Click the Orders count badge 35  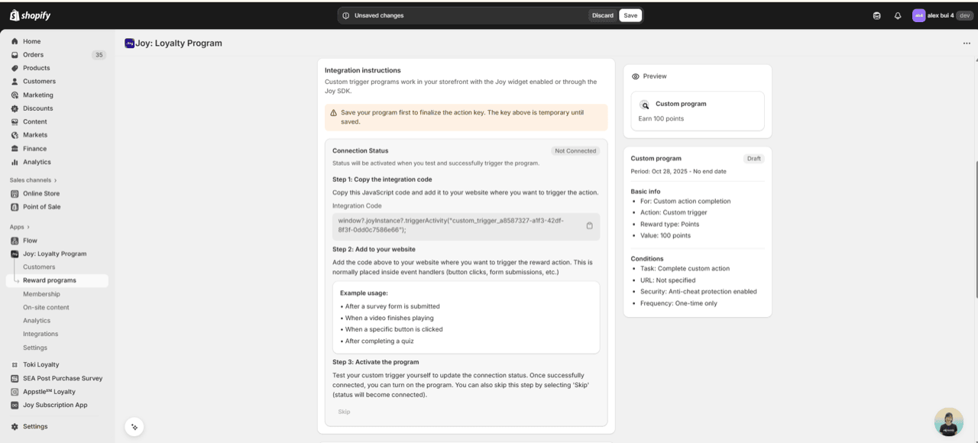coord(99,55)
